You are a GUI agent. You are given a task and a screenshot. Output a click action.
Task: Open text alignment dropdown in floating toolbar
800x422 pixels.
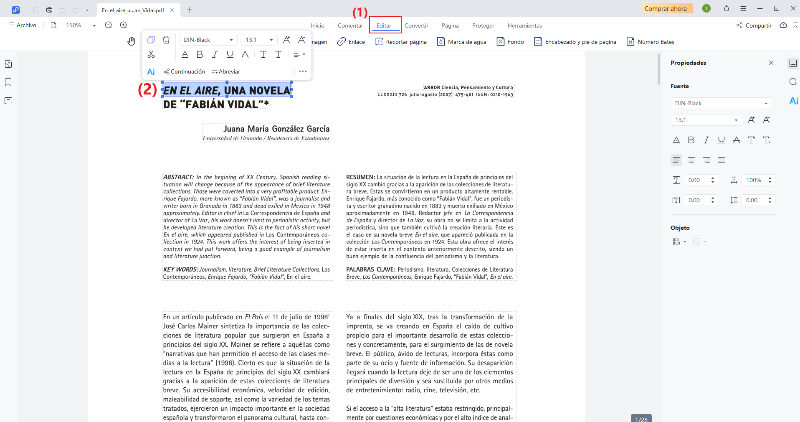pyautogui.click(x=299, y=54)
